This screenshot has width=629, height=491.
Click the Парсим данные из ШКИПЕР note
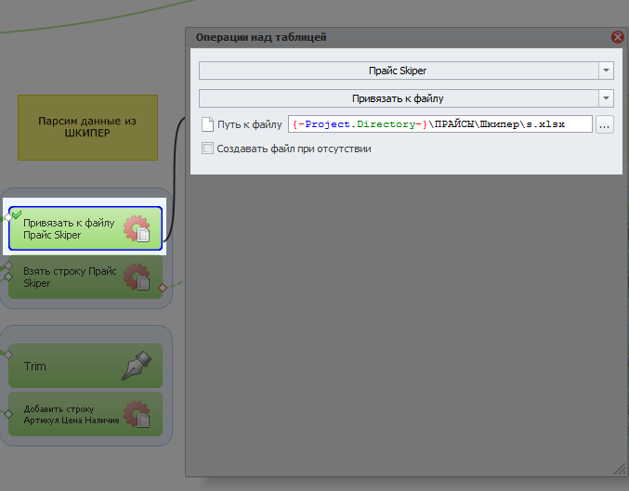tap(87, 127)
